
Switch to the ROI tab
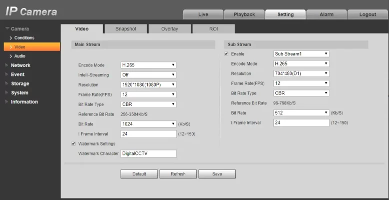(x=214, y=28)
